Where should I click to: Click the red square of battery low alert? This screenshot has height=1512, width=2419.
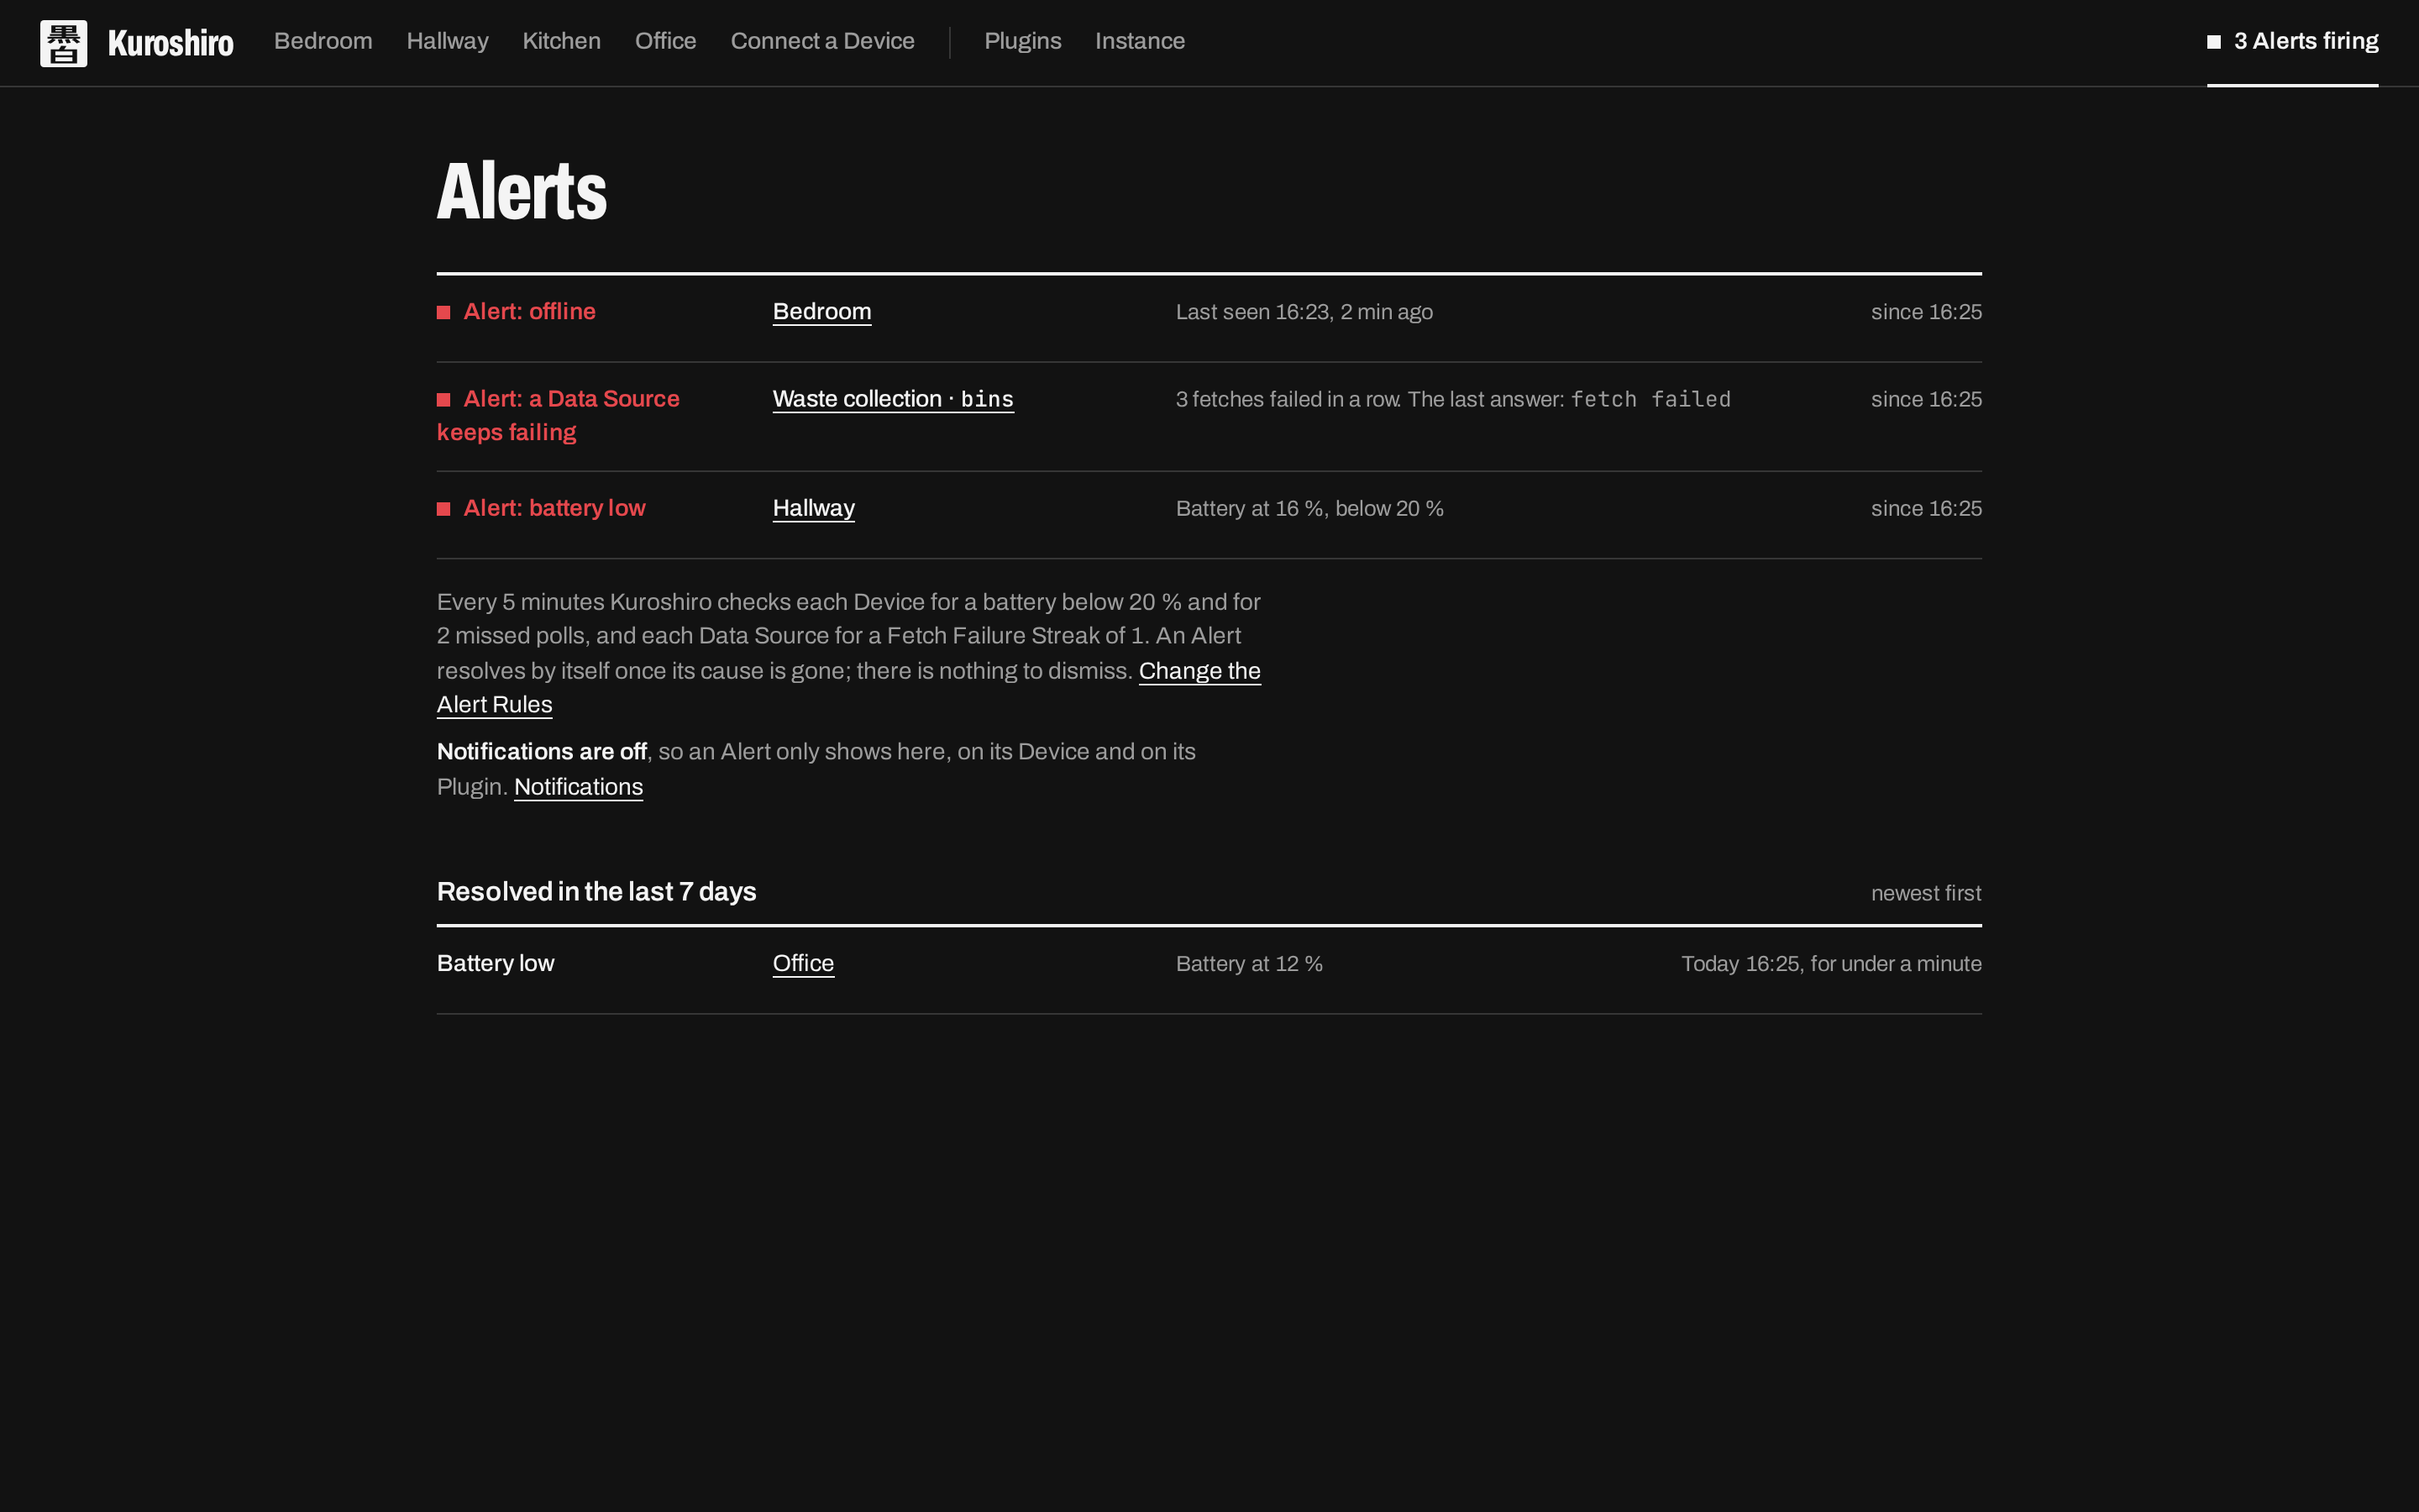pyautogui.click(x=443, y=509)
